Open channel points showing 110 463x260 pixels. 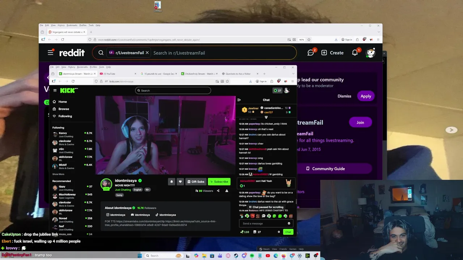click(245, 232)
